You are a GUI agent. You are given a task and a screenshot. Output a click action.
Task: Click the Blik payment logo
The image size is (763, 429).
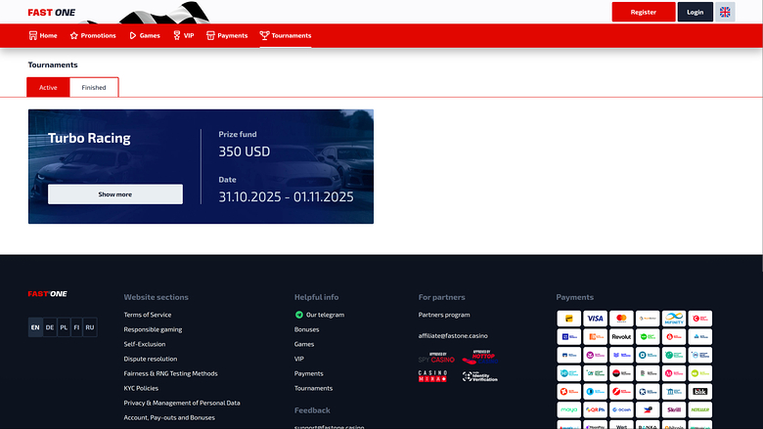(x=700, y=392)
